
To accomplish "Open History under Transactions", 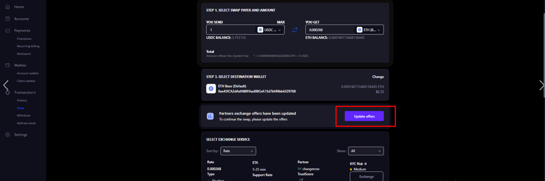I will point(22,100).
